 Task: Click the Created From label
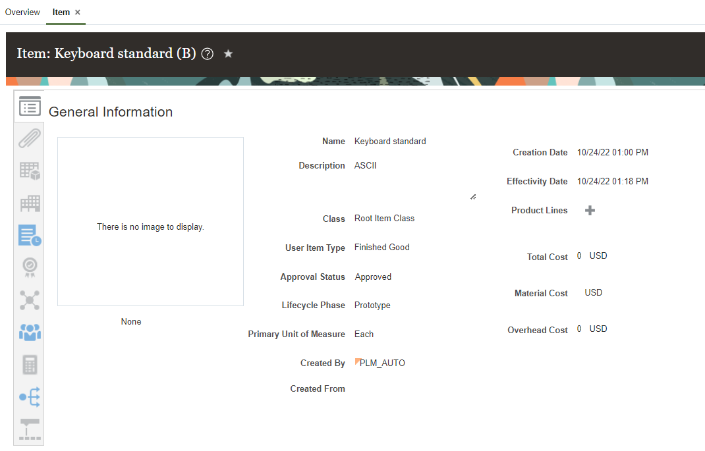tap(318, 388)
